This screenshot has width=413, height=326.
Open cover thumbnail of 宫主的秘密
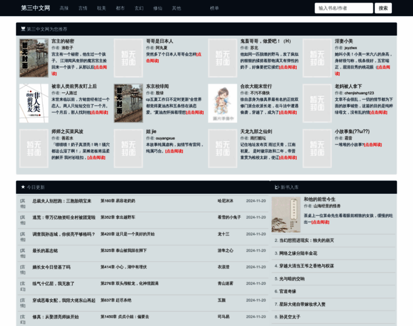coord(34,58)
